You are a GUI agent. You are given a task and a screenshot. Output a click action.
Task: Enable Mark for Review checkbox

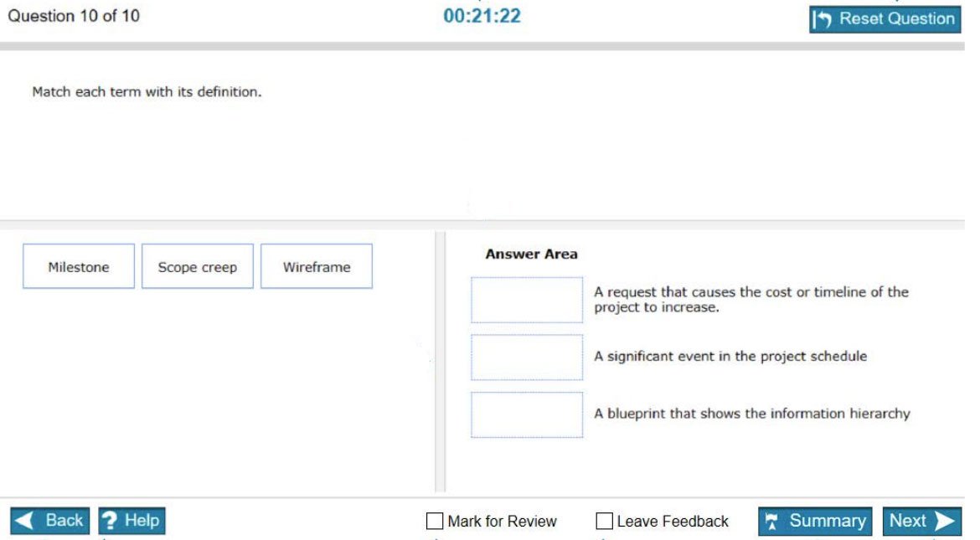435,521
